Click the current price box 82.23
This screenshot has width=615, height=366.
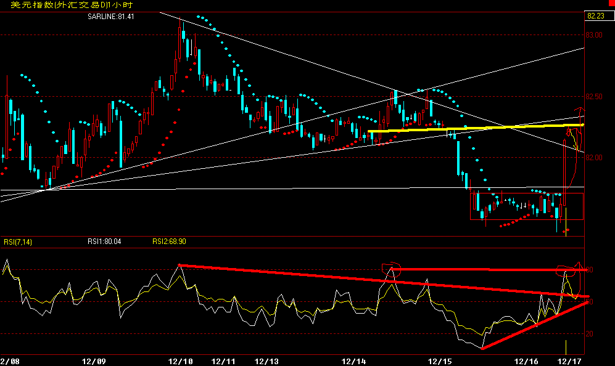595,16
